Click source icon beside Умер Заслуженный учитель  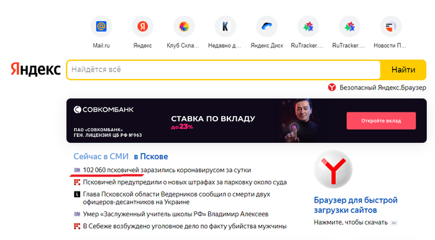(77, 214)
